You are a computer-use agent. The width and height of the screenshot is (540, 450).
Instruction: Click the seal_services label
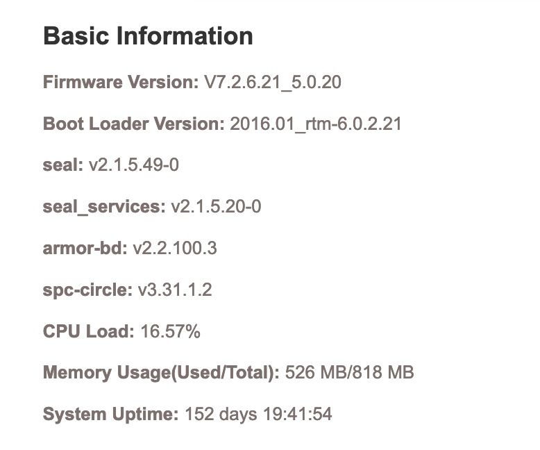(x=104, y=207)
